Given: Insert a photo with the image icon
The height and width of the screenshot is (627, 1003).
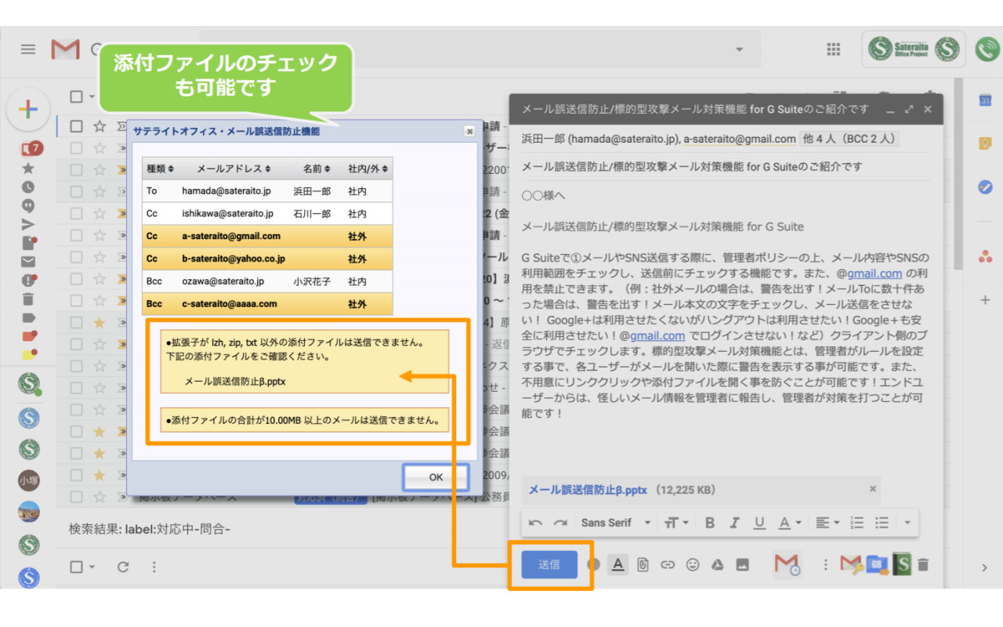Looking at the screenshot, I should pyautogui.click(x=743, y=564).
